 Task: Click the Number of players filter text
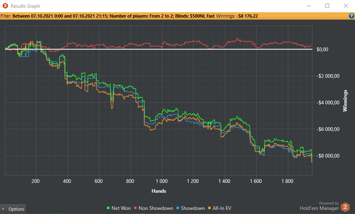point(141,16)
